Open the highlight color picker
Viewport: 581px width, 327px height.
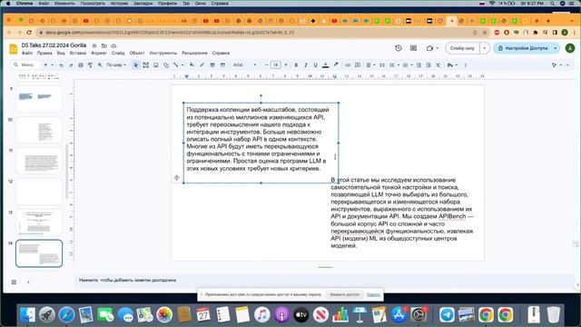point(336,64)
